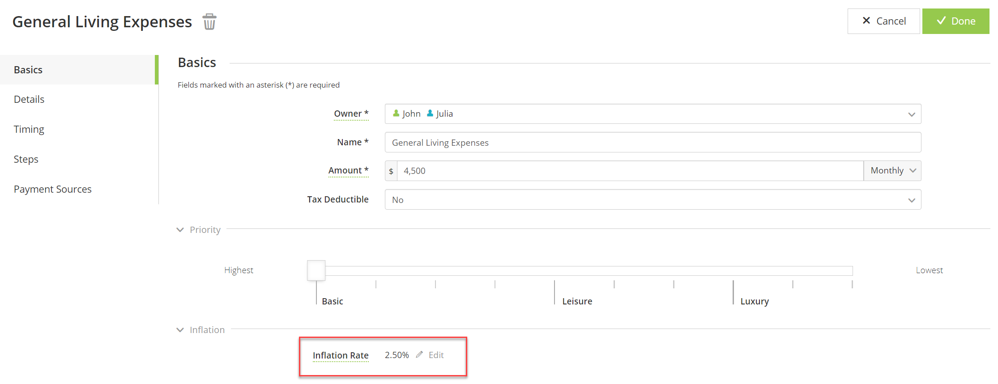Click the Lowest priority label
Image resolution: width=998 pixels, height=384 pixels.
(929, 270)
